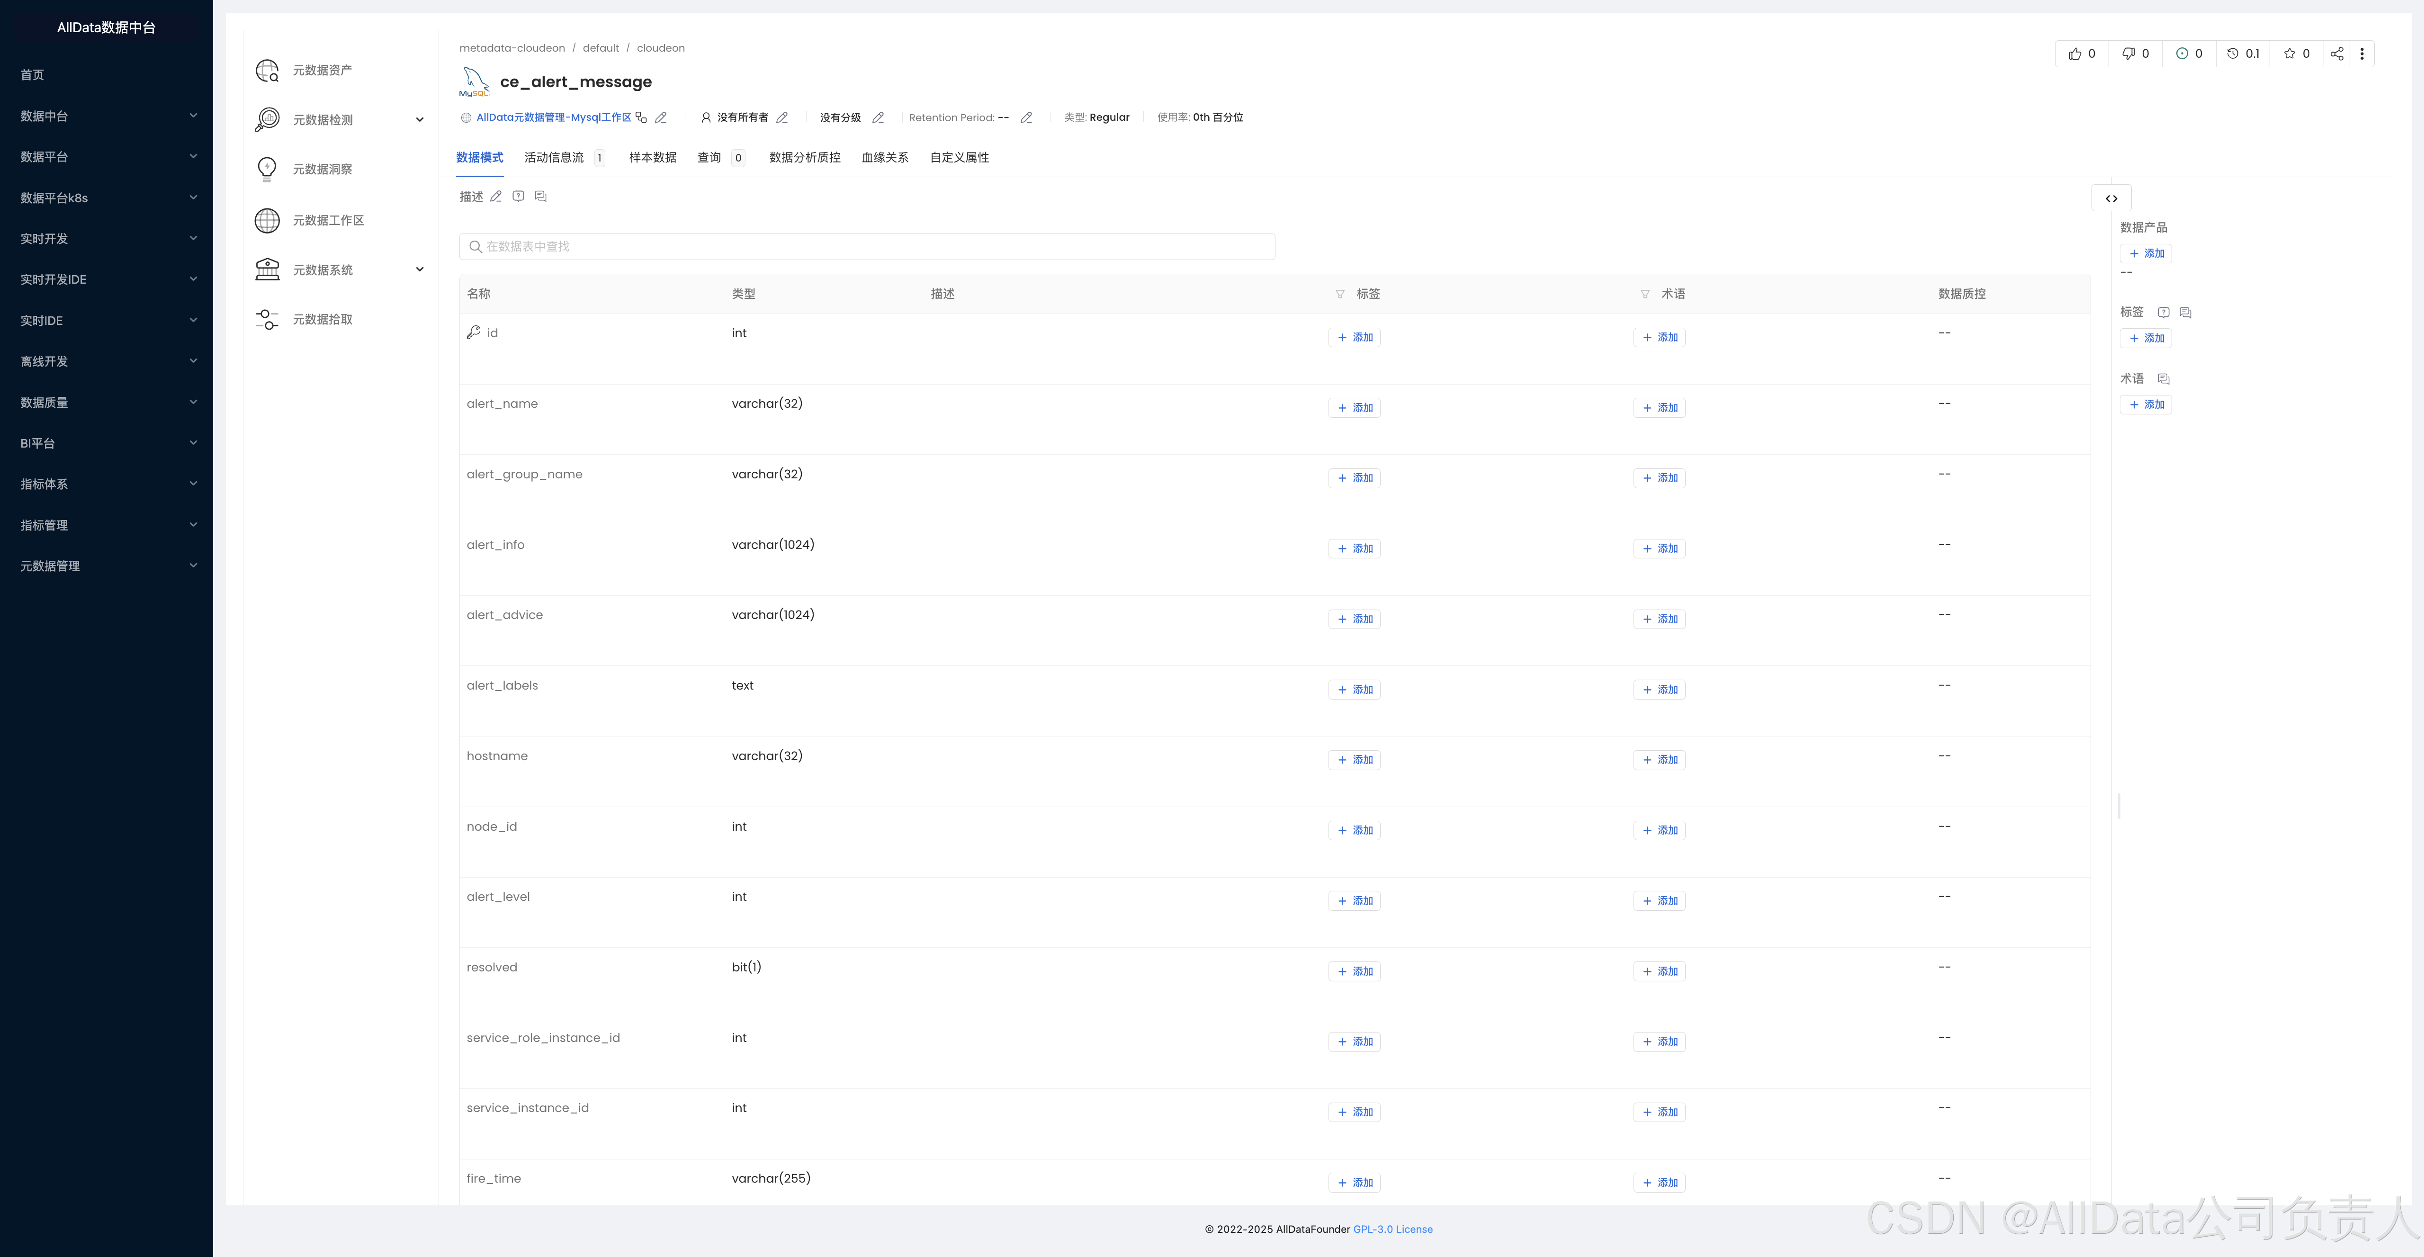Click the thumbs-up like icon
This screenshot has width=2424, height=1257.
click(x=2075, y=54)
